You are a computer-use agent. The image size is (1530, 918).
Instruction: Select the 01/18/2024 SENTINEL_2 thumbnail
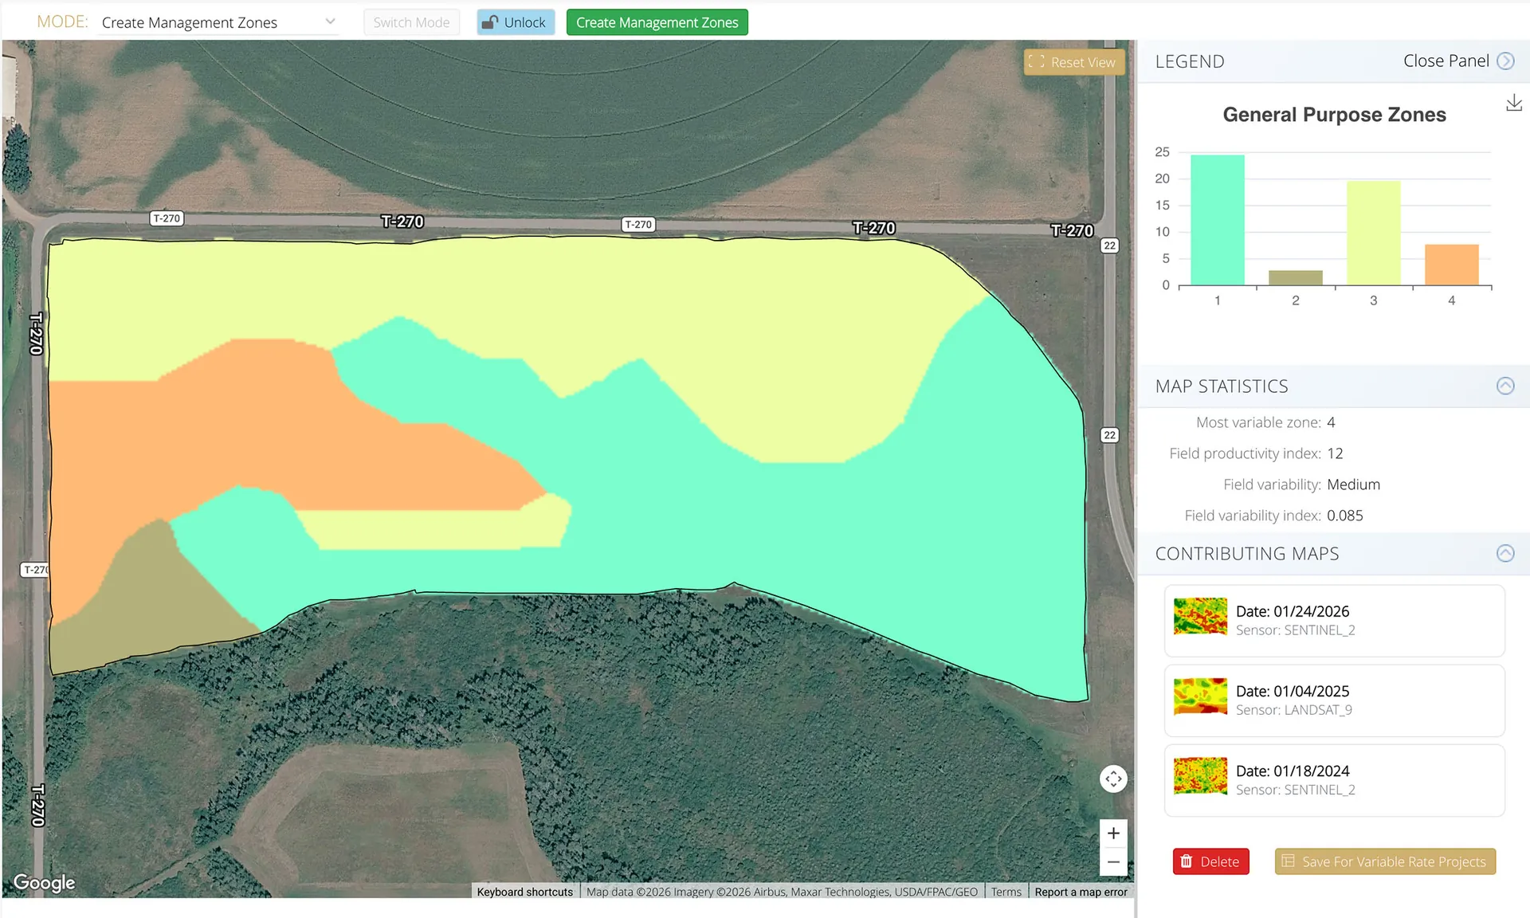click(1200, 775)
